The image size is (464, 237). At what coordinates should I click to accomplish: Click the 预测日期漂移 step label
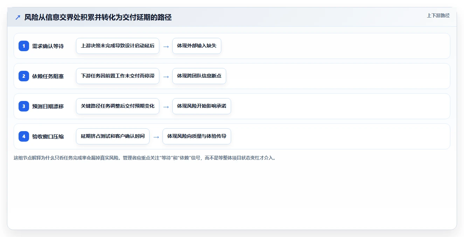[48, 106]
